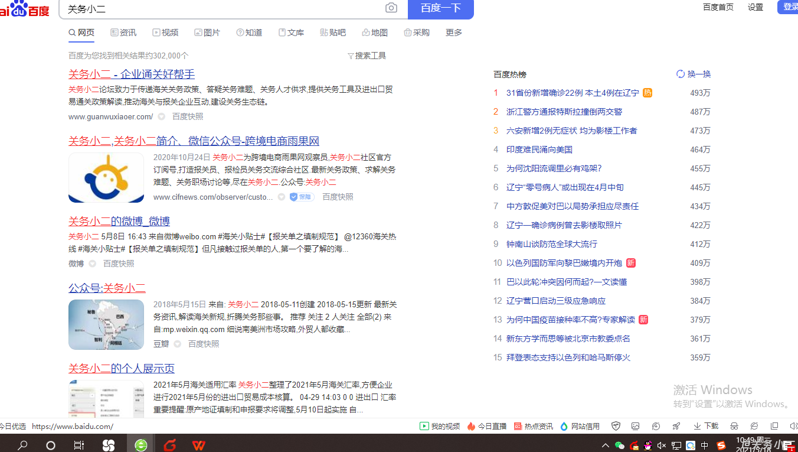
Task: Click WeChat icon in system tray
Action: (620, 446)
